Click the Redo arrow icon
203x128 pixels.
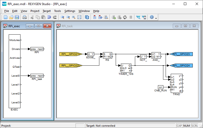pyautogui.click(x=55, y=17)
